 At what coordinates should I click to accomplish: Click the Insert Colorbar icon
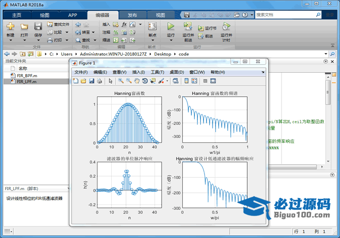pos(186,81)
